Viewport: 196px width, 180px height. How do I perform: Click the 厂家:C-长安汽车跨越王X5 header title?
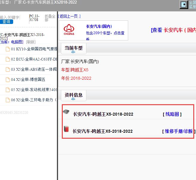point(45,2)
